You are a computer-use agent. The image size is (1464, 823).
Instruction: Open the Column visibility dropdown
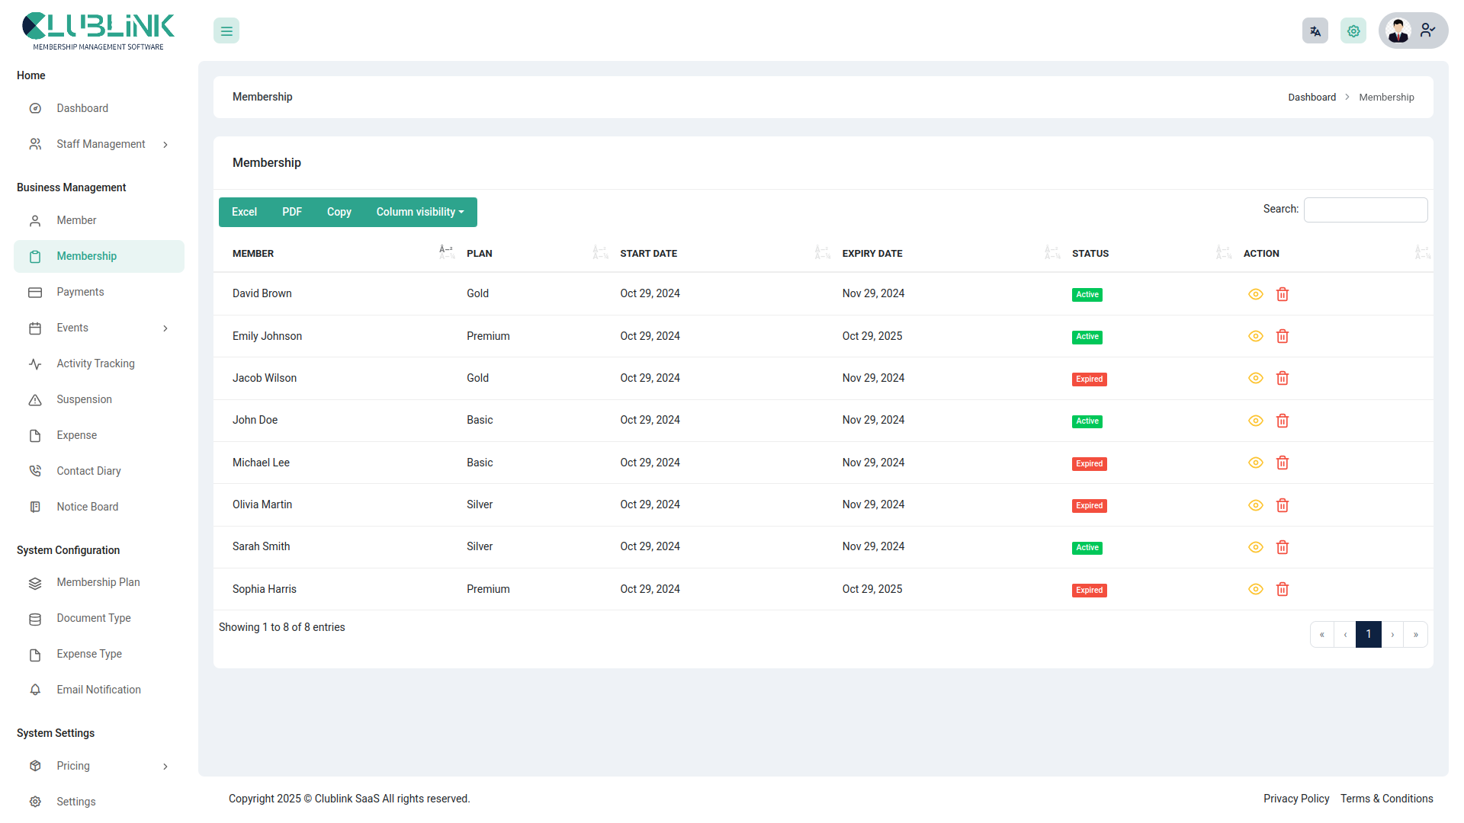pos(419,212)
